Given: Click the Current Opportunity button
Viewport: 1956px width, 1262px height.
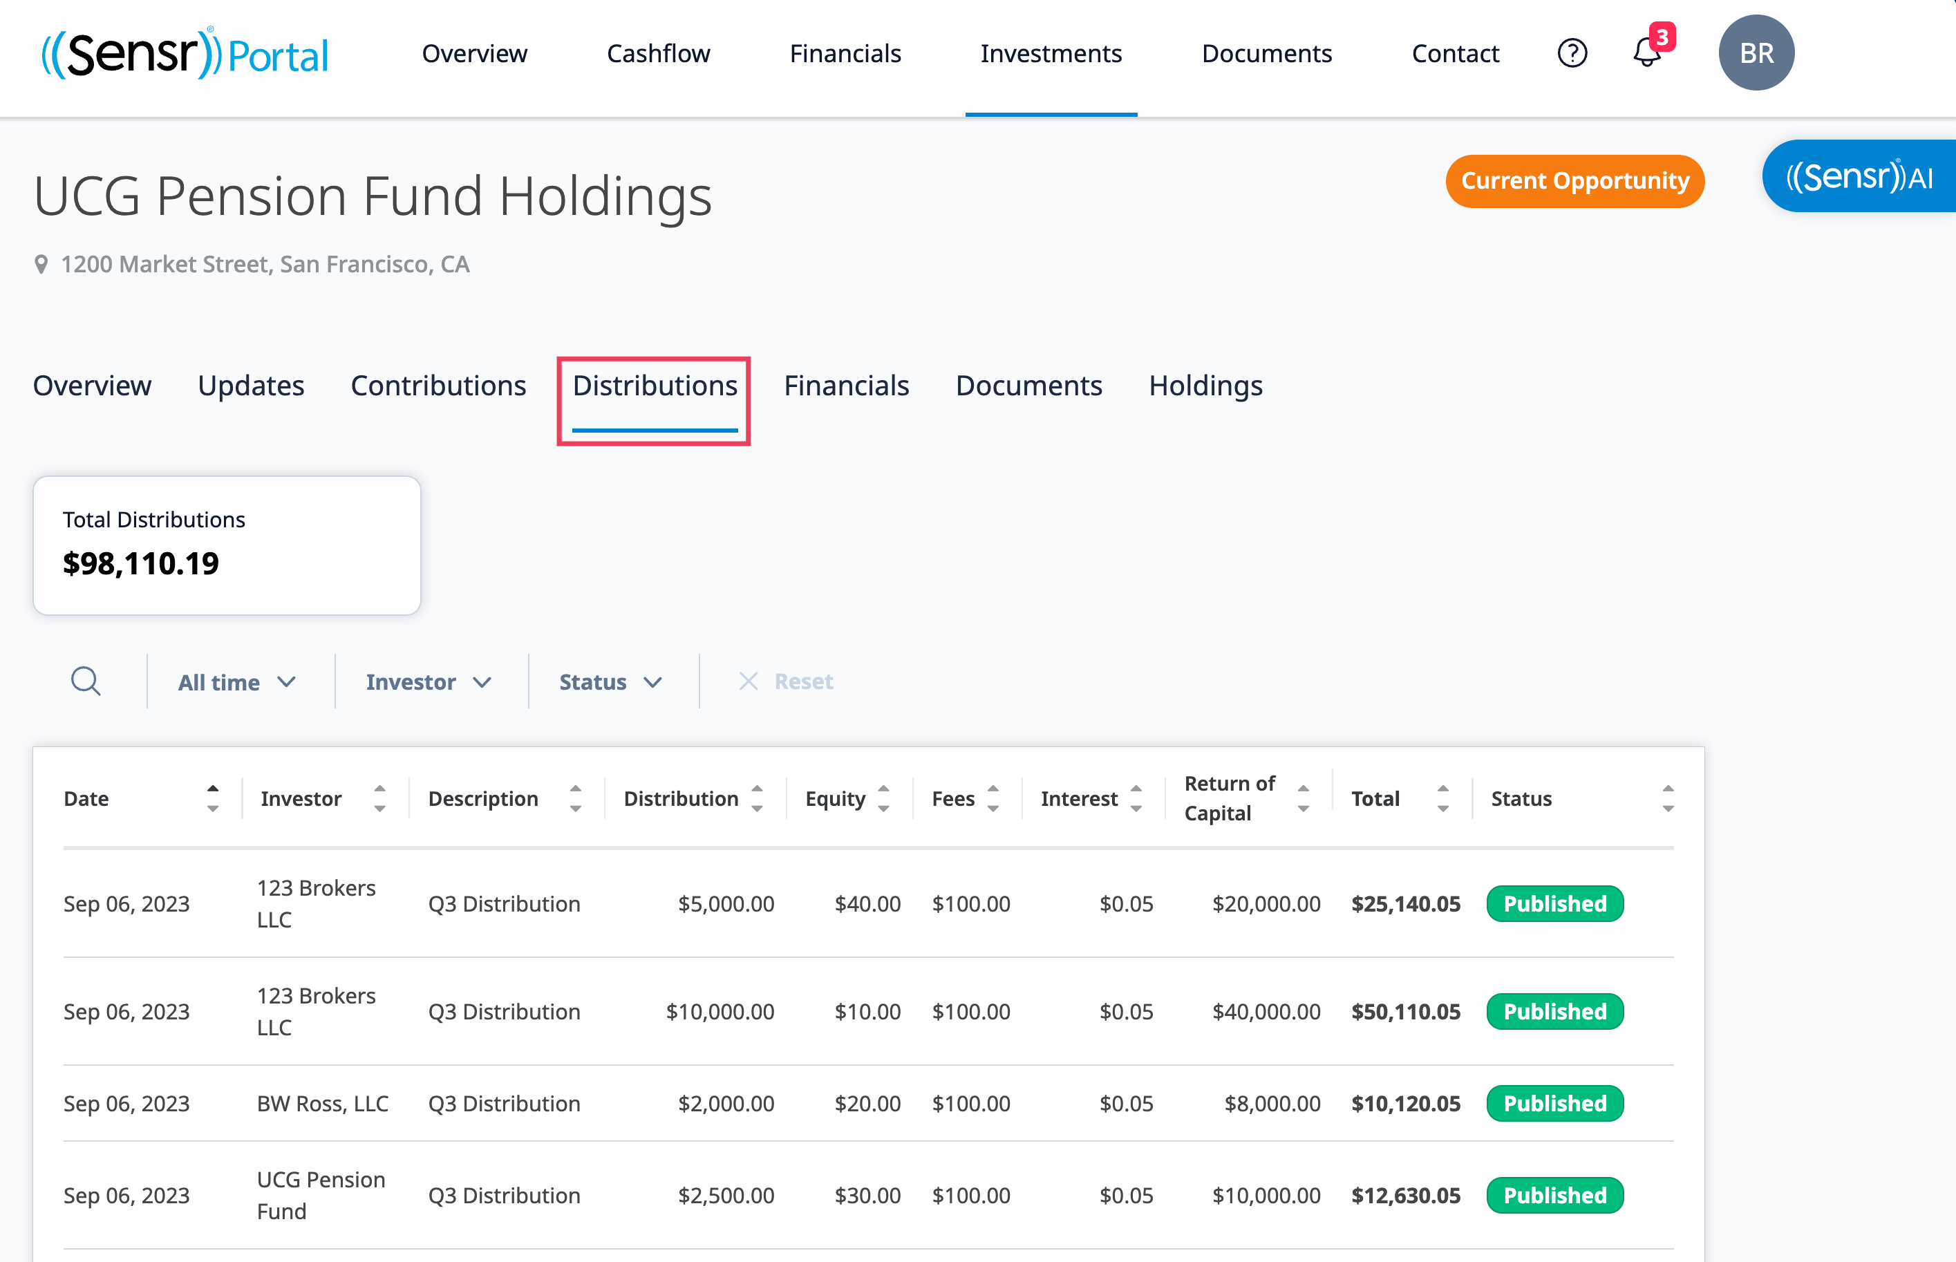Looking at the screenshot, I should coord(1574,180).
